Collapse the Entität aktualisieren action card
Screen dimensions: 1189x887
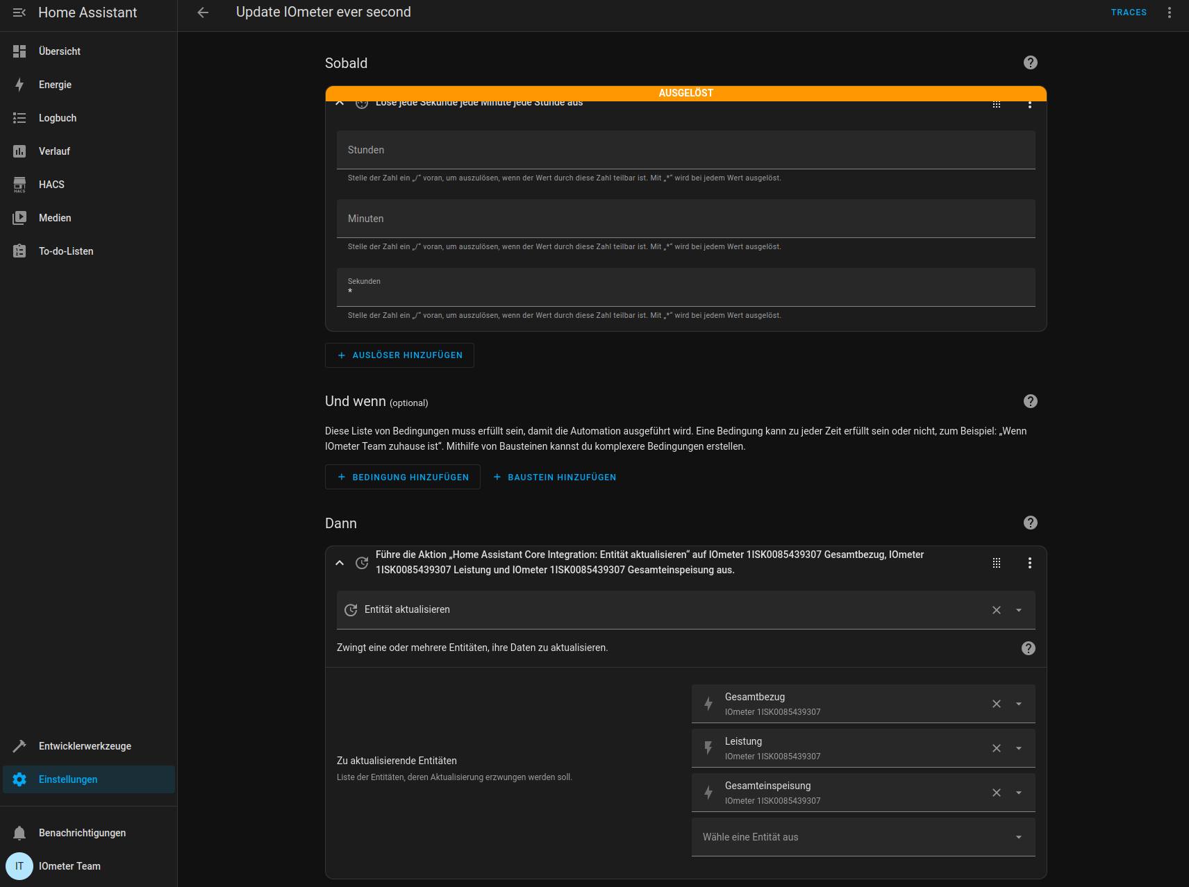pyautogui.click(x=340, y=563)
